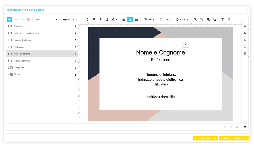Open the Arial font family dropdown
The height and width of the screenshot is (150, 254).
click(x=46, y=19)
